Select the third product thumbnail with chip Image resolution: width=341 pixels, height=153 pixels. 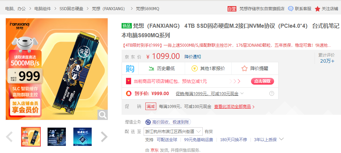pyautogui.click(x=83, y=137)
